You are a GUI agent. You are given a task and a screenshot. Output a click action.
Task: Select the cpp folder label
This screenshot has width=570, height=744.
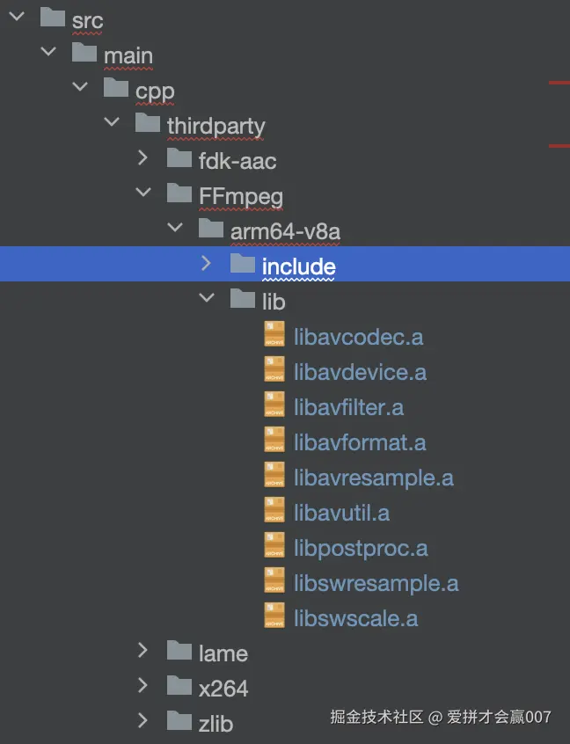point(155,91)
